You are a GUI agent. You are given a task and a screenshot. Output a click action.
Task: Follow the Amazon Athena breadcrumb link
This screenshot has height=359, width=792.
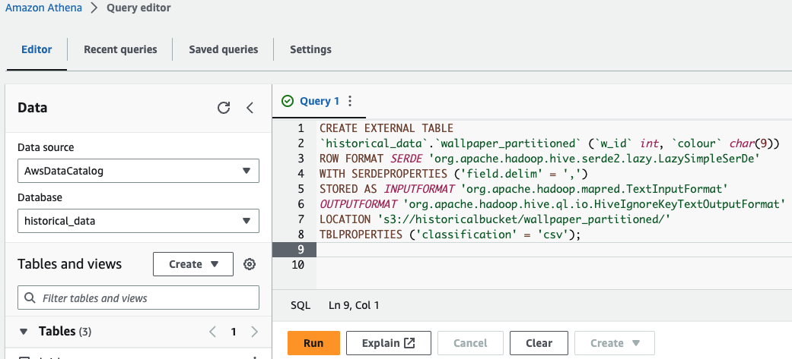41,8
